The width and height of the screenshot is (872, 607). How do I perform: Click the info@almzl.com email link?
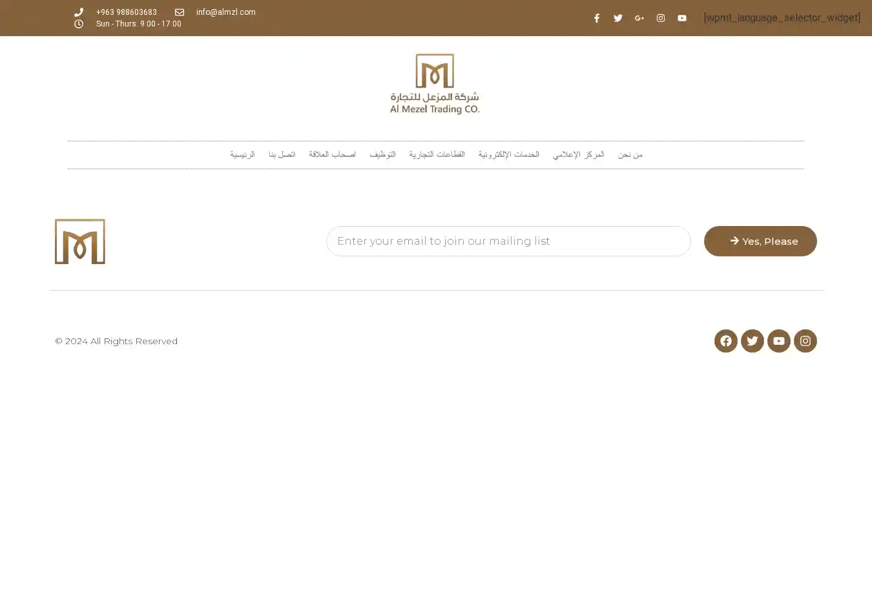click(225, 12)
